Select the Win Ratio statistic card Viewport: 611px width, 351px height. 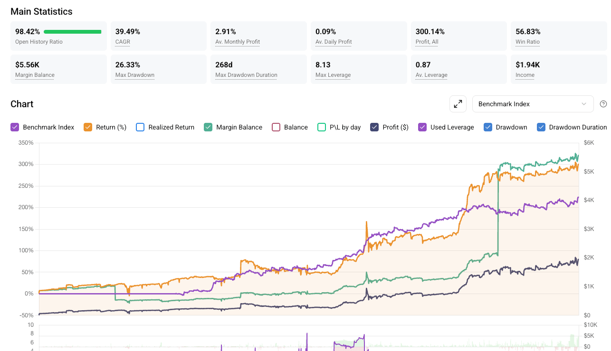coord(558,36)
